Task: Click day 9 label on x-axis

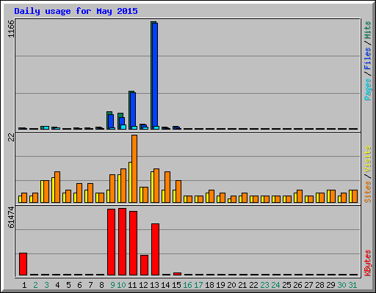Action: [112, 285]
